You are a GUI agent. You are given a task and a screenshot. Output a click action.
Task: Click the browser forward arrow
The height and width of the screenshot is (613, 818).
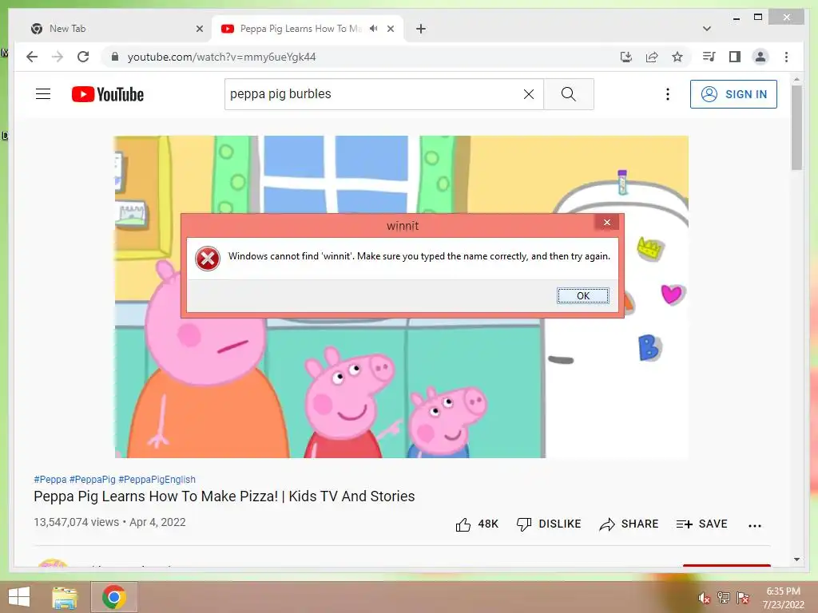(58, 57)
